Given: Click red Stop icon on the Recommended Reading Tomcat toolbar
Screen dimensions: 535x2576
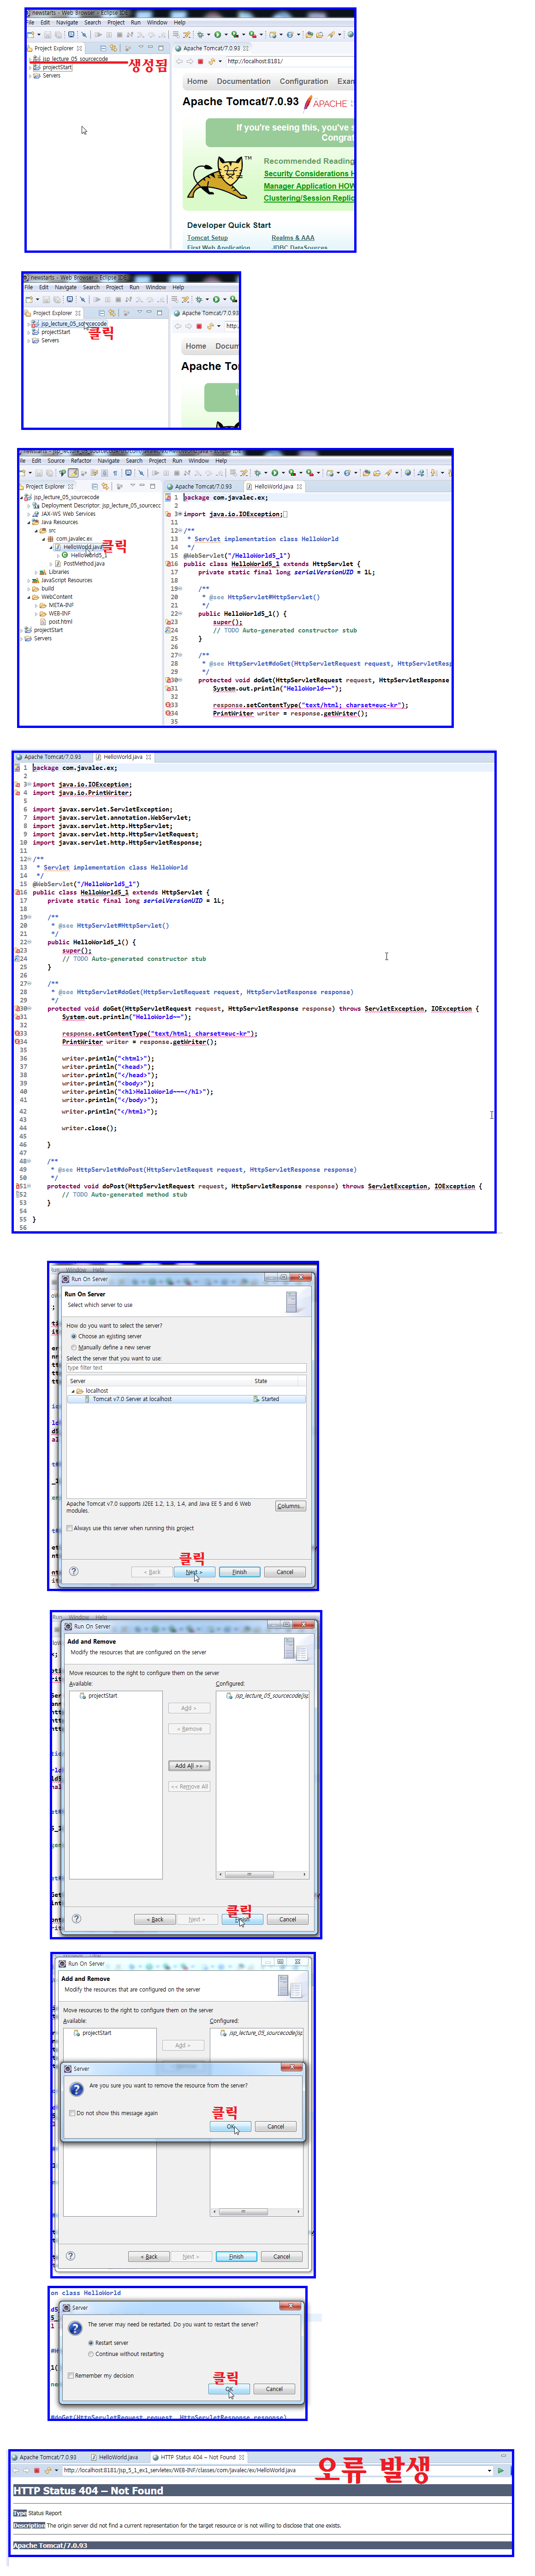Looking at the screenshot, I should [201, 61].
